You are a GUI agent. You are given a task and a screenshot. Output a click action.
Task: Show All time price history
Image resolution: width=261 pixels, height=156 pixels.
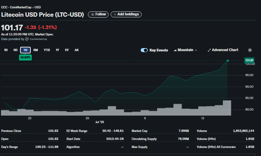[x=77, y=50]
